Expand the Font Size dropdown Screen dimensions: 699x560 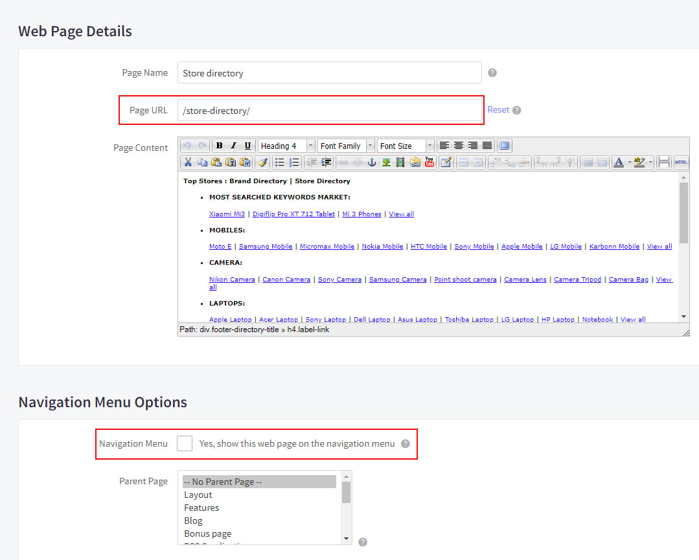(x=406, y=146)
